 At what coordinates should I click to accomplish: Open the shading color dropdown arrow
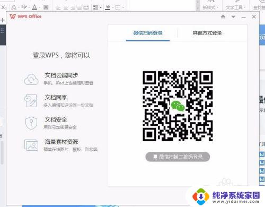[112, 8]
